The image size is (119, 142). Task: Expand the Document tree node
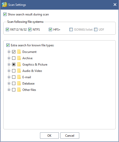tap(9, 52)
